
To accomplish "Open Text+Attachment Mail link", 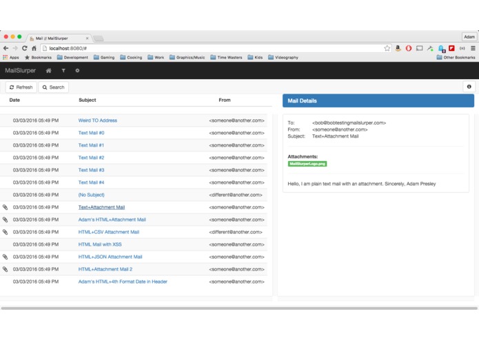I will coord(101,207).
